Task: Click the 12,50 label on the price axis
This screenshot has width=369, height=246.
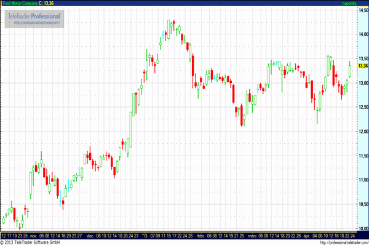Action: [362, 107]
